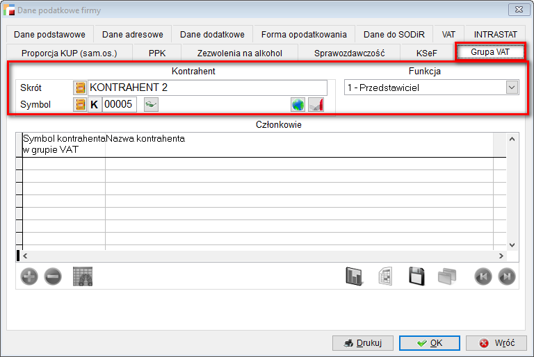Switch to the KSeF tab

[427, 53]
